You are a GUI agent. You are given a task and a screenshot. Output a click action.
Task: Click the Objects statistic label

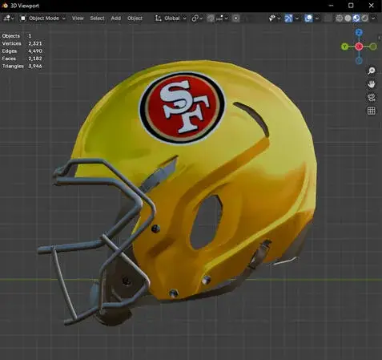coord(11,36)
